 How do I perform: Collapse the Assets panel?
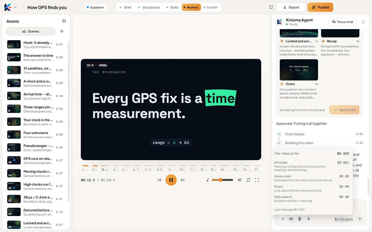(x=64, y=21)
